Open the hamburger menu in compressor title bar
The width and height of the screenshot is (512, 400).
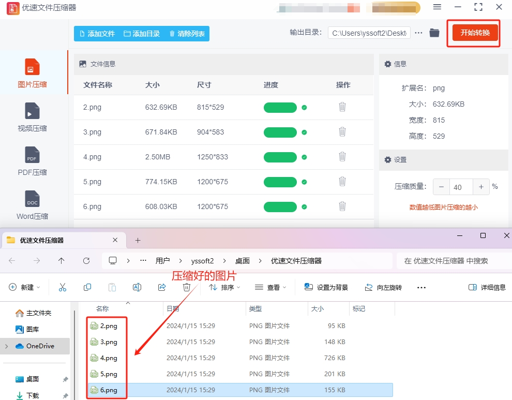pos(437,7)
